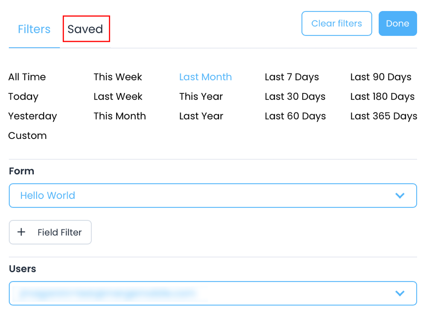
Task: Select This Week as the range
Action: 117,77
